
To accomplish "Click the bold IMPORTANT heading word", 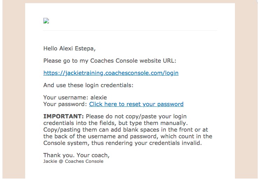I will pyautogui.click(x=64, y=116).
